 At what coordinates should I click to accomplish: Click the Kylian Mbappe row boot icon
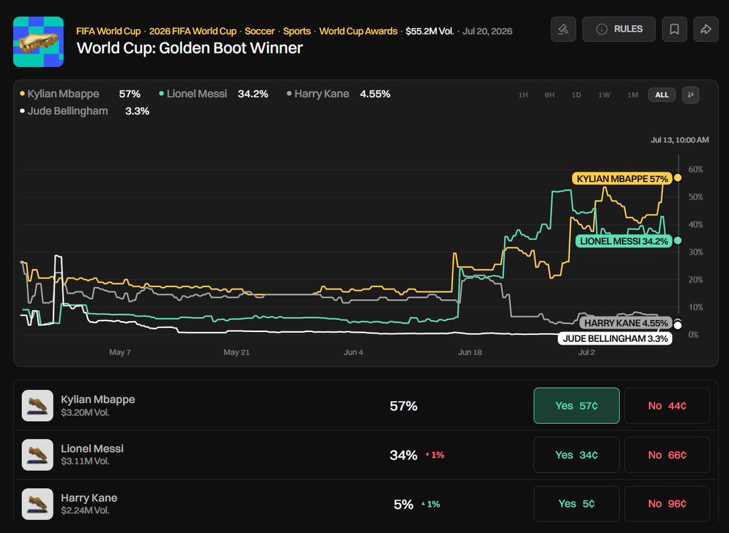click(x=37, y=406)
